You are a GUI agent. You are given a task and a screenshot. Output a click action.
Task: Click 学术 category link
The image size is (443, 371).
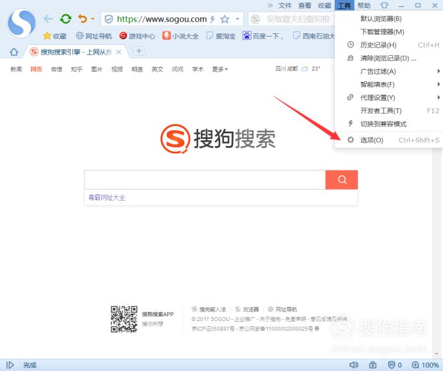198,69
